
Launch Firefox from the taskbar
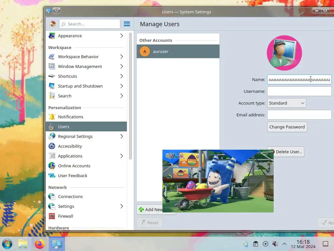[39, 244]
